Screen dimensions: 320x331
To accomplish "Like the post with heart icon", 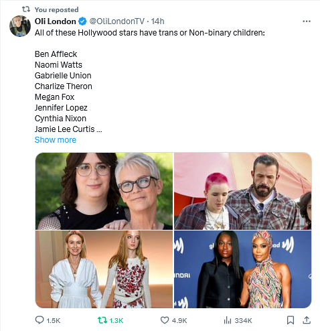I will [x=165, y=320].
